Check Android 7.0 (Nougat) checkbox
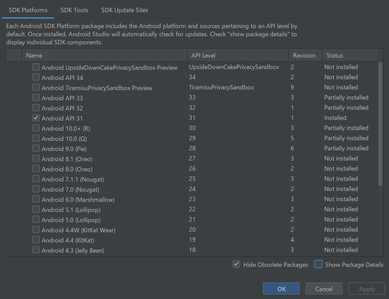The image size is (389, 299). click(x=36, y=189)
